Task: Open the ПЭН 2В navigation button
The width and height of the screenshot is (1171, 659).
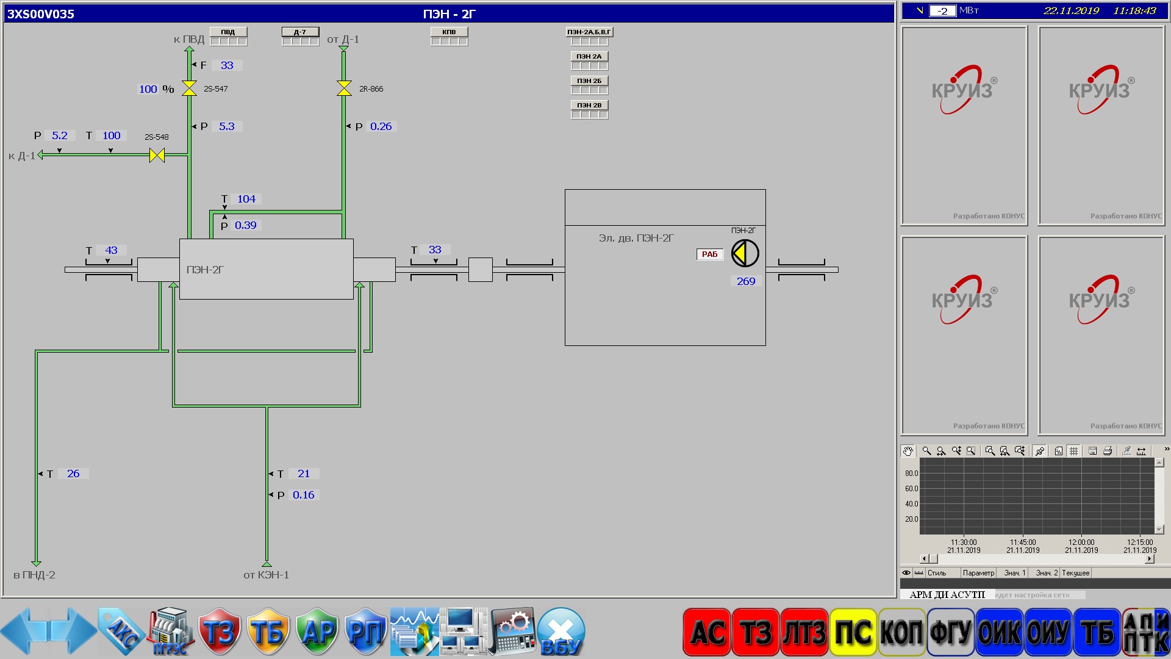Action: 589,105
